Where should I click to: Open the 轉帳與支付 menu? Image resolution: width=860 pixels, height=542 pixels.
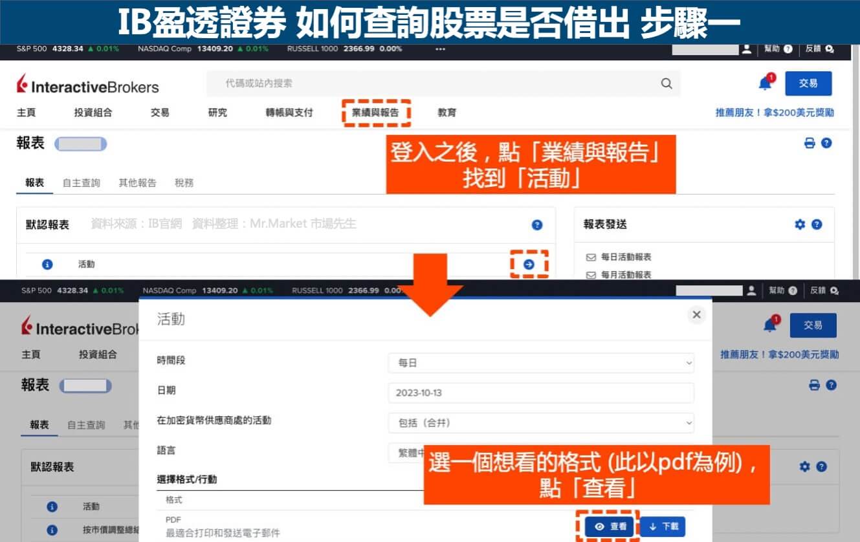tap(289, 113)
